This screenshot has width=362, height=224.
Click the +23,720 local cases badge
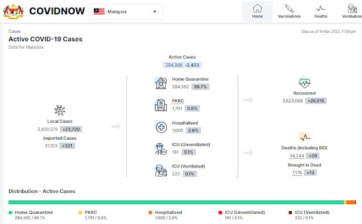pyautogui.click(x=71, y=130)
